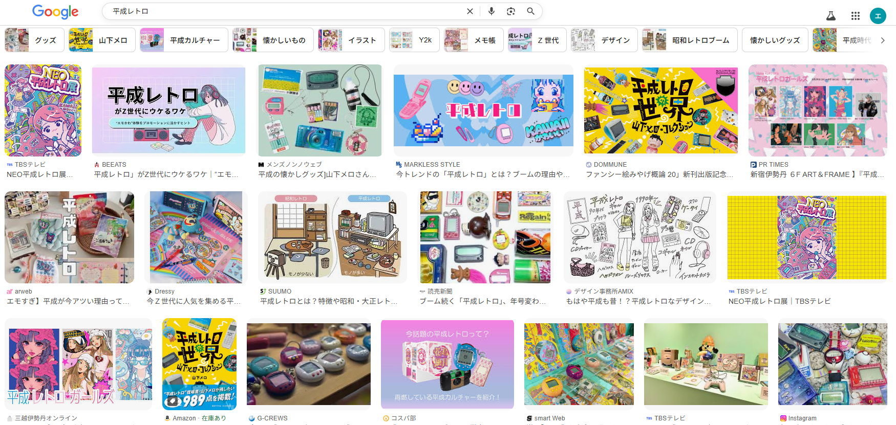Clear the search box text
Viewport: 896px width, 425px height.
[x=470, y=11]
